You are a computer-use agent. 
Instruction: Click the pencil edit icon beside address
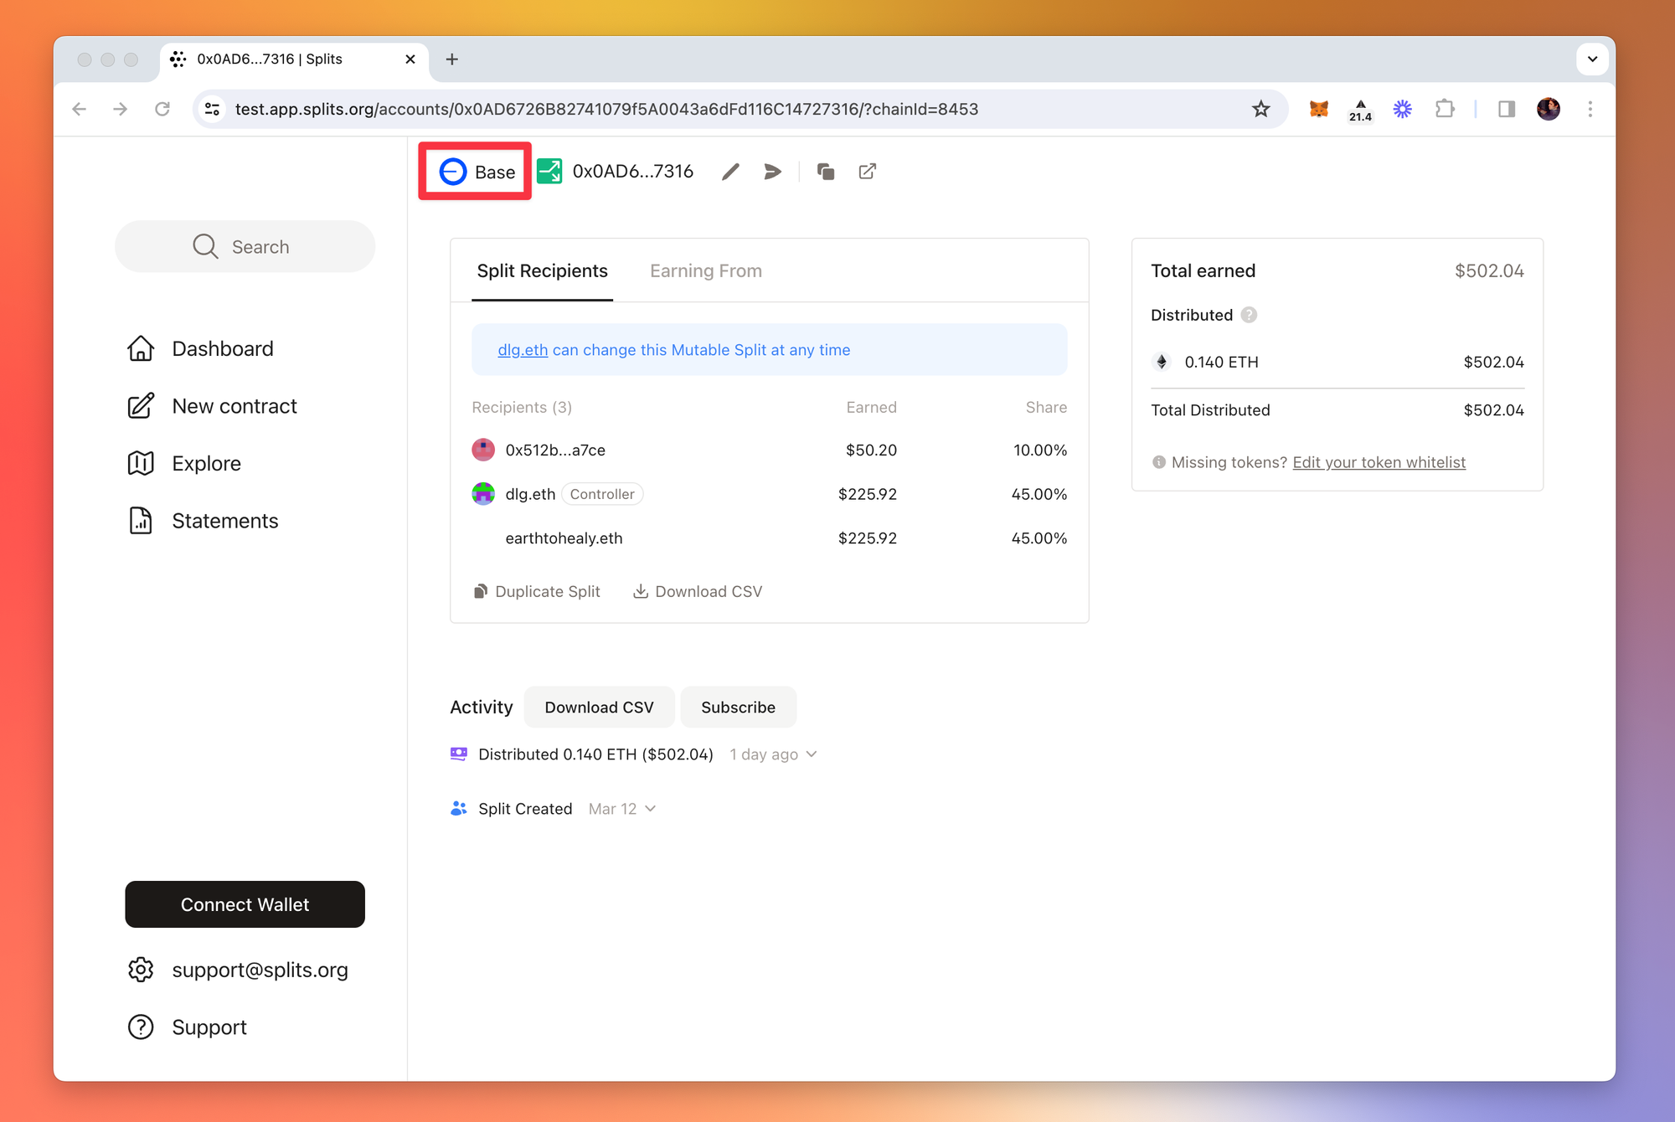(730, 172)
